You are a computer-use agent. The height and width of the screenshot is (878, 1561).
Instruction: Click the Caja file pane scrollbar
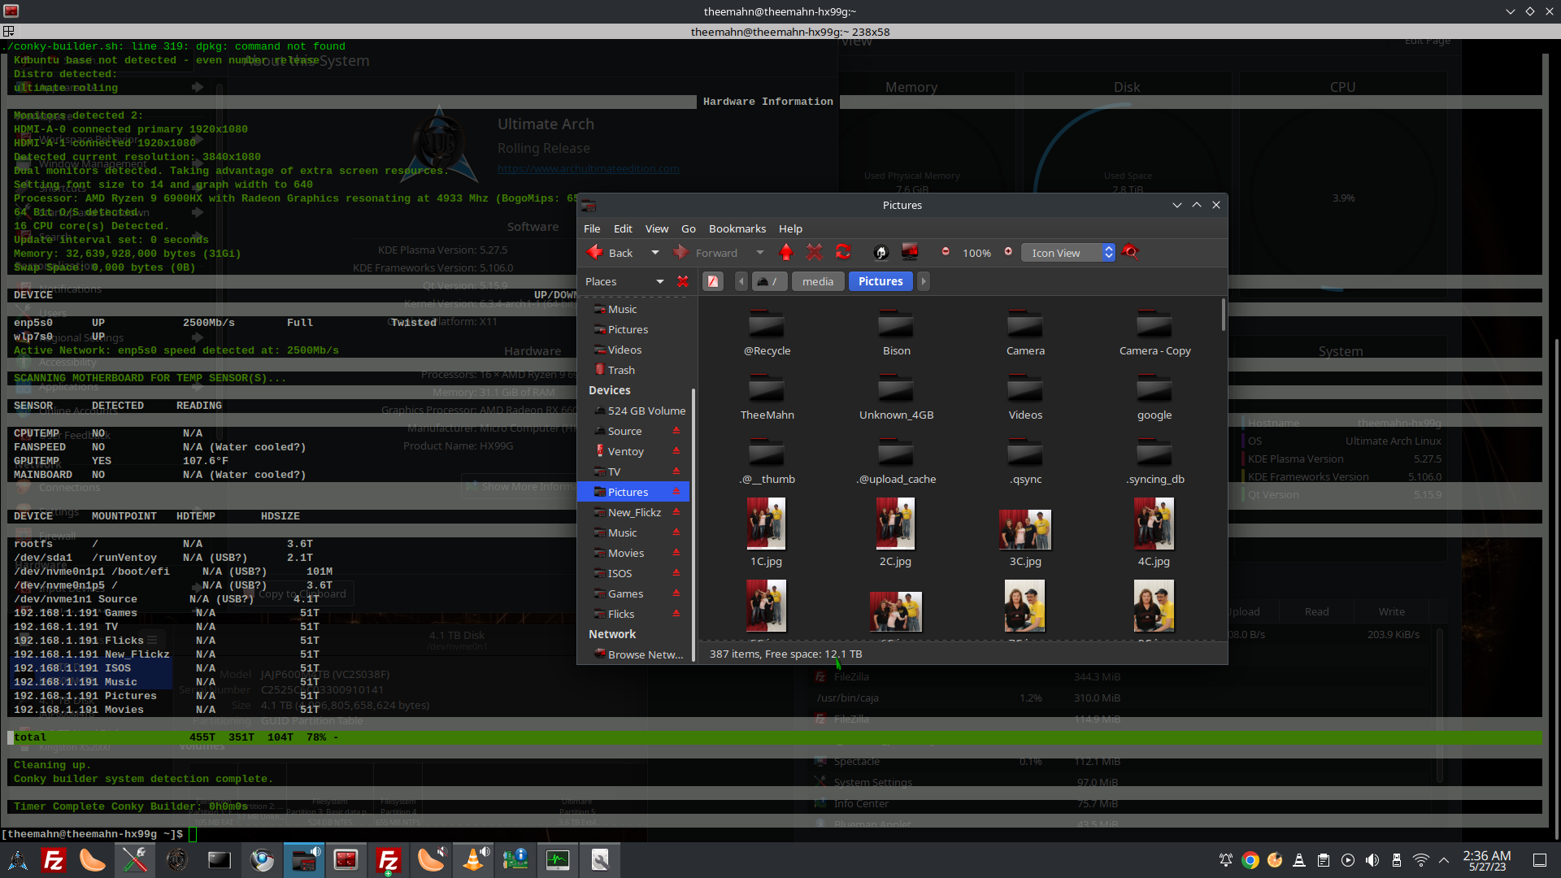pyautogui.click(x=1223, y=315)
